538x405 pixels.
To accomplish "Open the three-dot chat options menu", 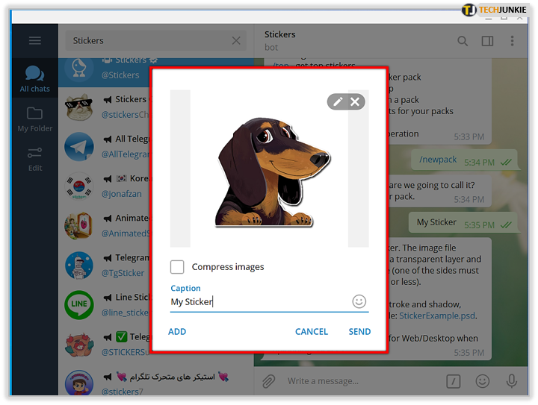I will coord(512,41).
